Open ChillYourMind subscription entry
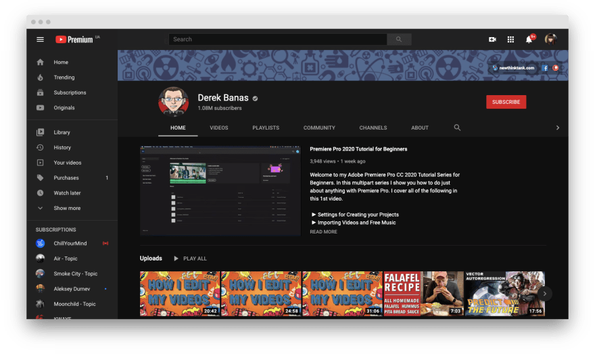The width and height of the screenshot is (595, 357). tap(72, 244)
